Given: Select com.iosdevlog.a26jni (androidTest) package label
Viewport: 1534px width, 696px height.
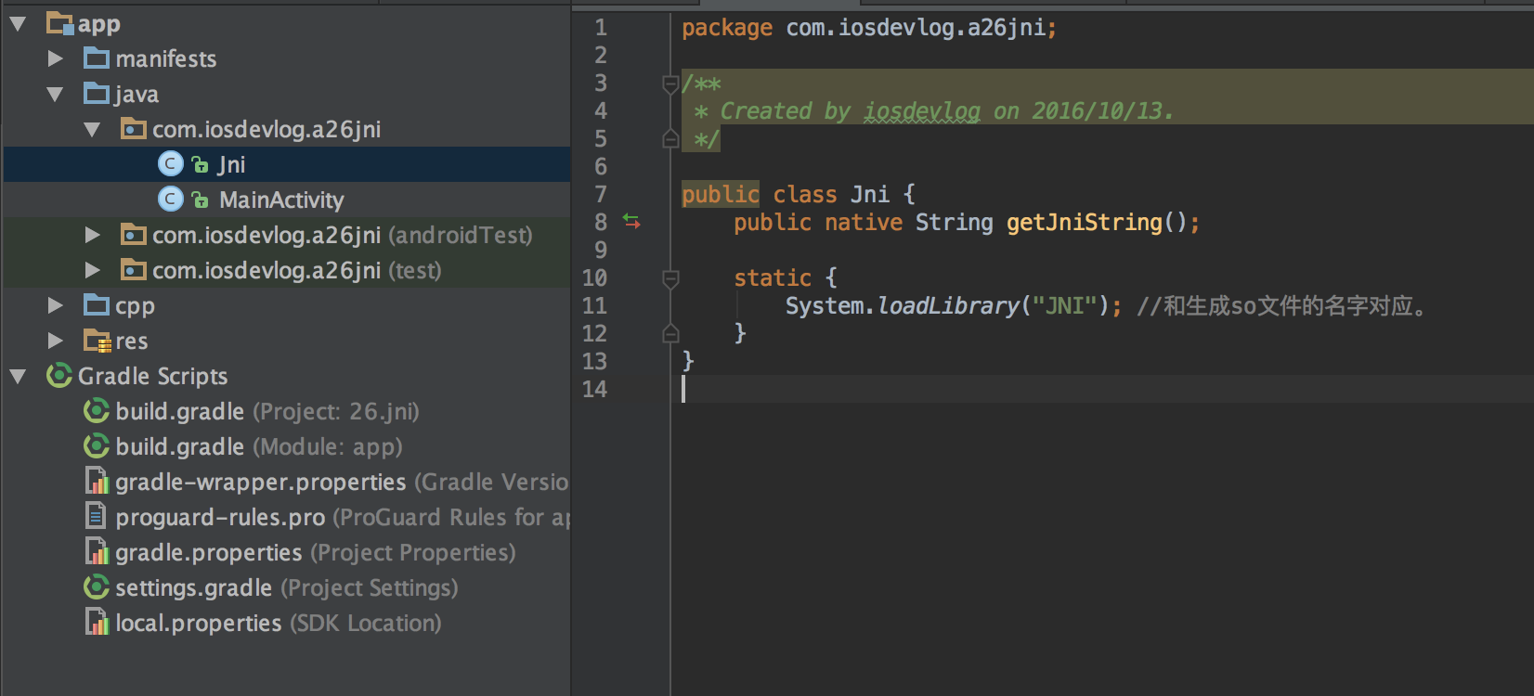Looking at the screenshot, I should pos(343,236).
